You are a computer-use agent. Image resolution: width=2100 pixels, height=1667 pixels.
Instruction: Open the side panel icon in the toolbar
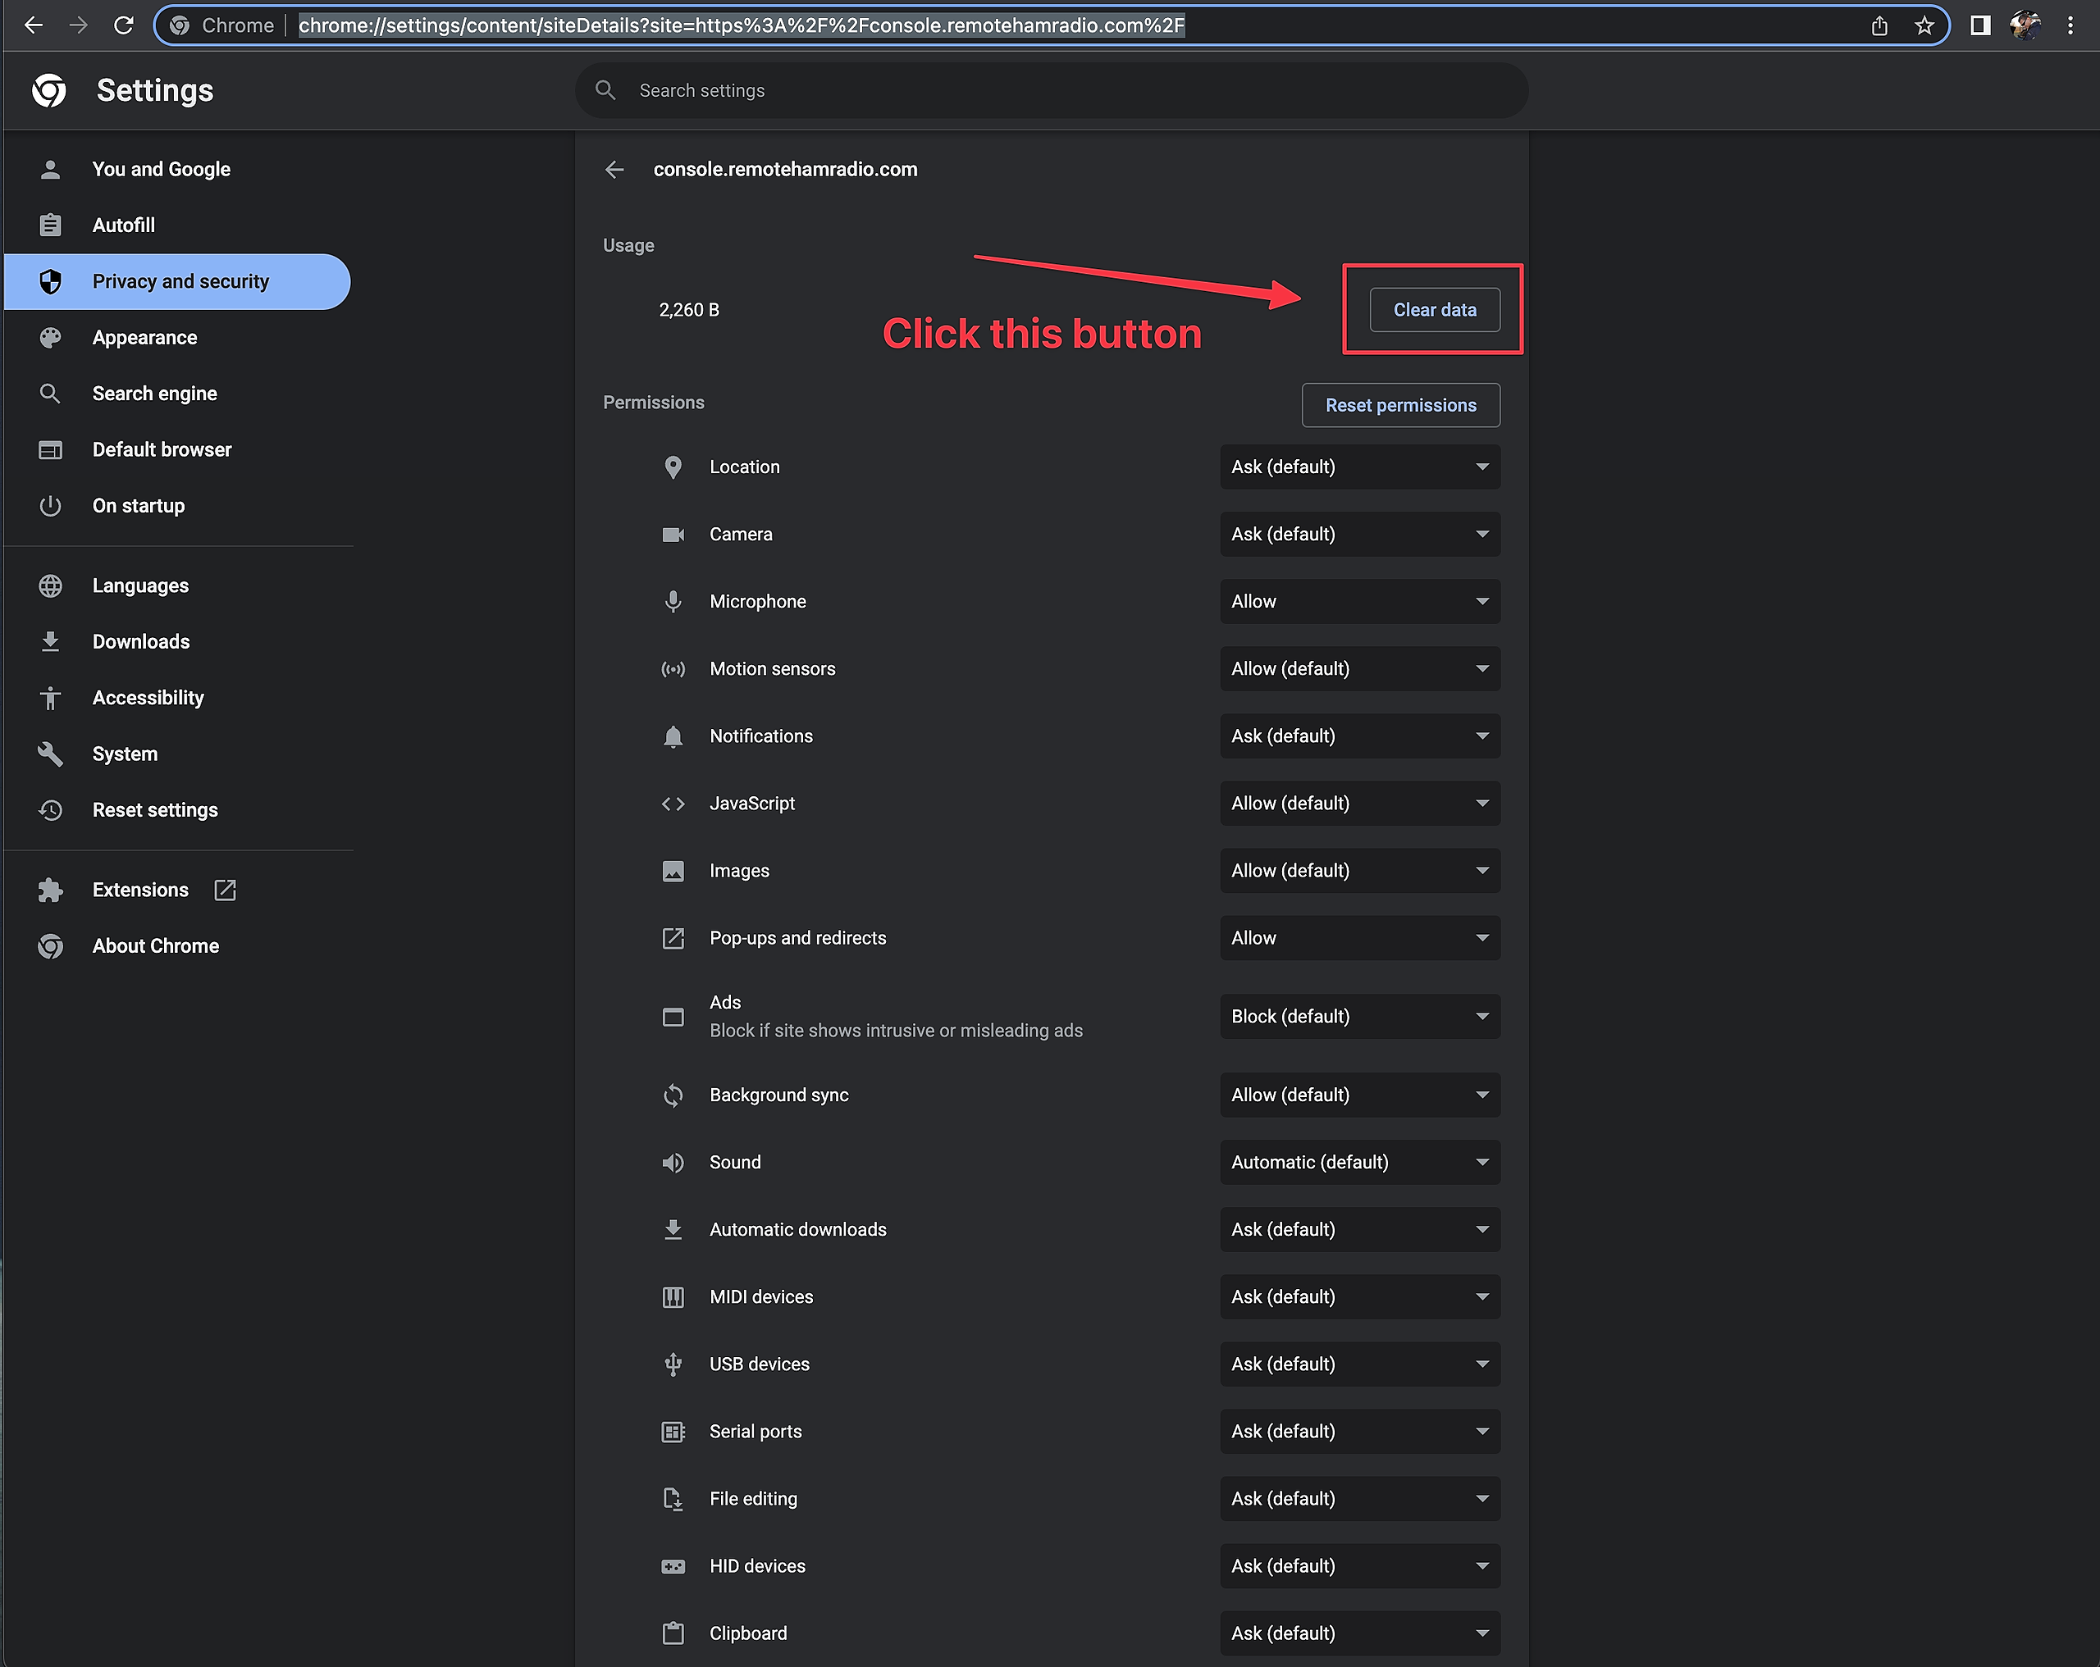pos(1979,25)
